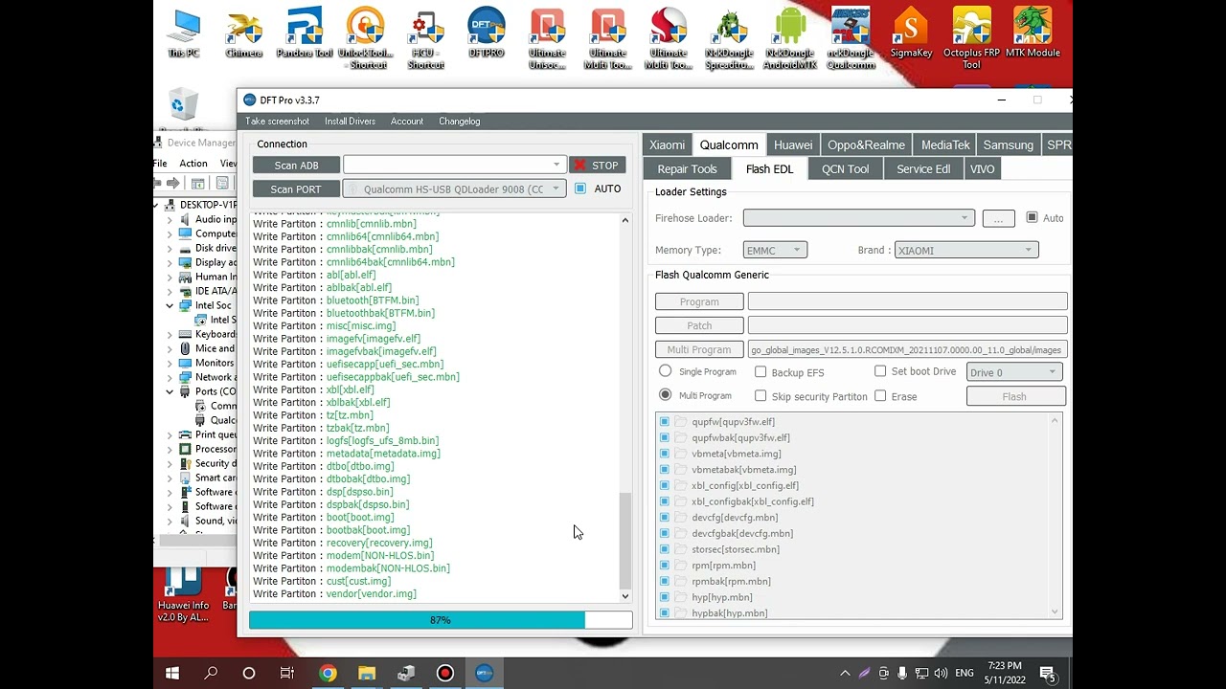Collapse the Ports node in Device Manager
The image size is (1226, 689).
click(x=170, y=391)
